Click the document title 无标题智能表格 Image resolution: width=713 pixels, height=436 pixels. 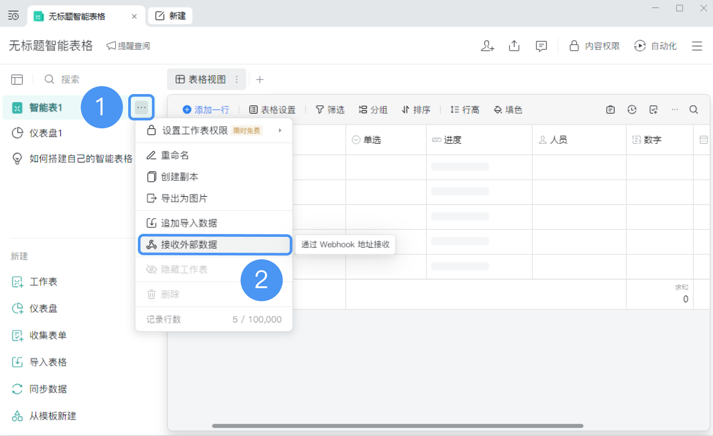point(51,46)
